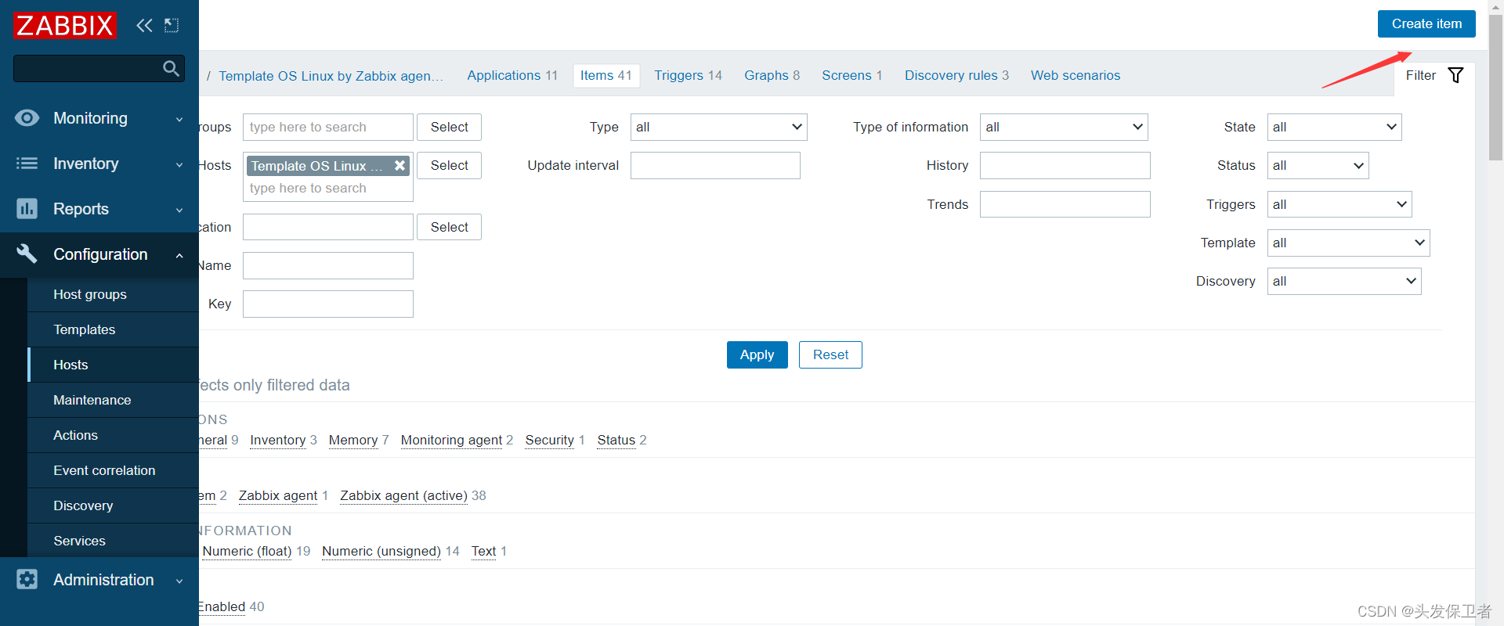Open Event correlation menu item
The height and width of the screenshot is (626, 1504).
(113, 470)
